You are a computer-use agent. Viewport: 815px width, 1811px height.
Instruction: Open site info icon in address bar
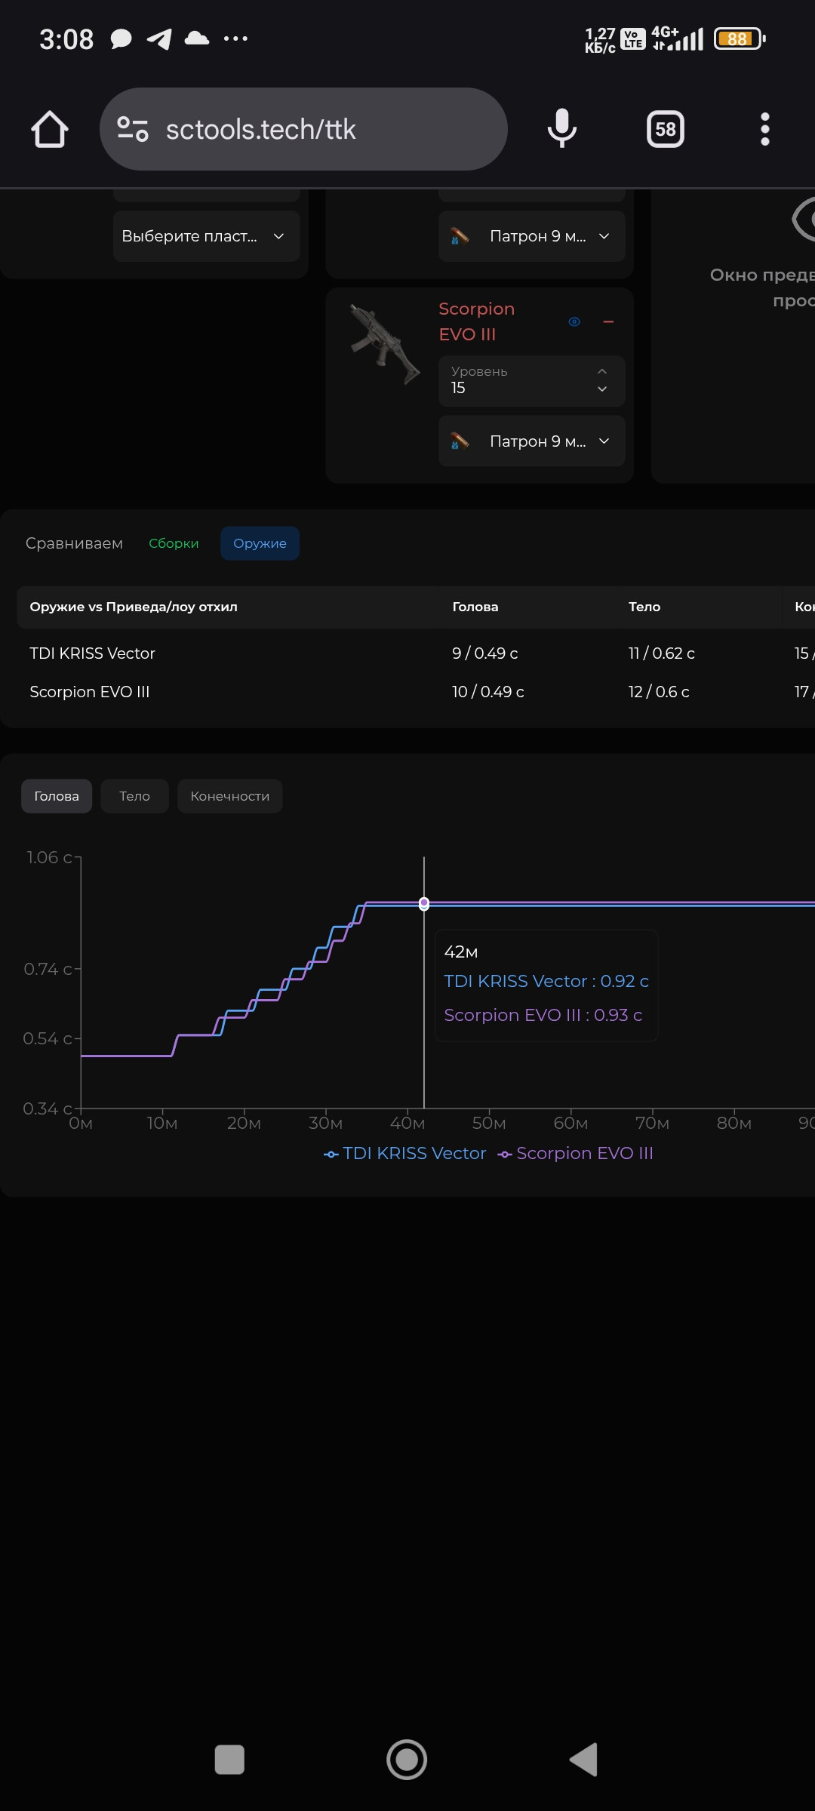(133, 129)
